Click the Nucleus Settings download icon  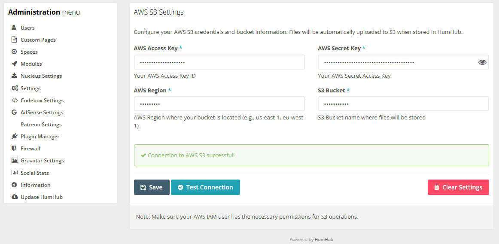click(14, 76)
